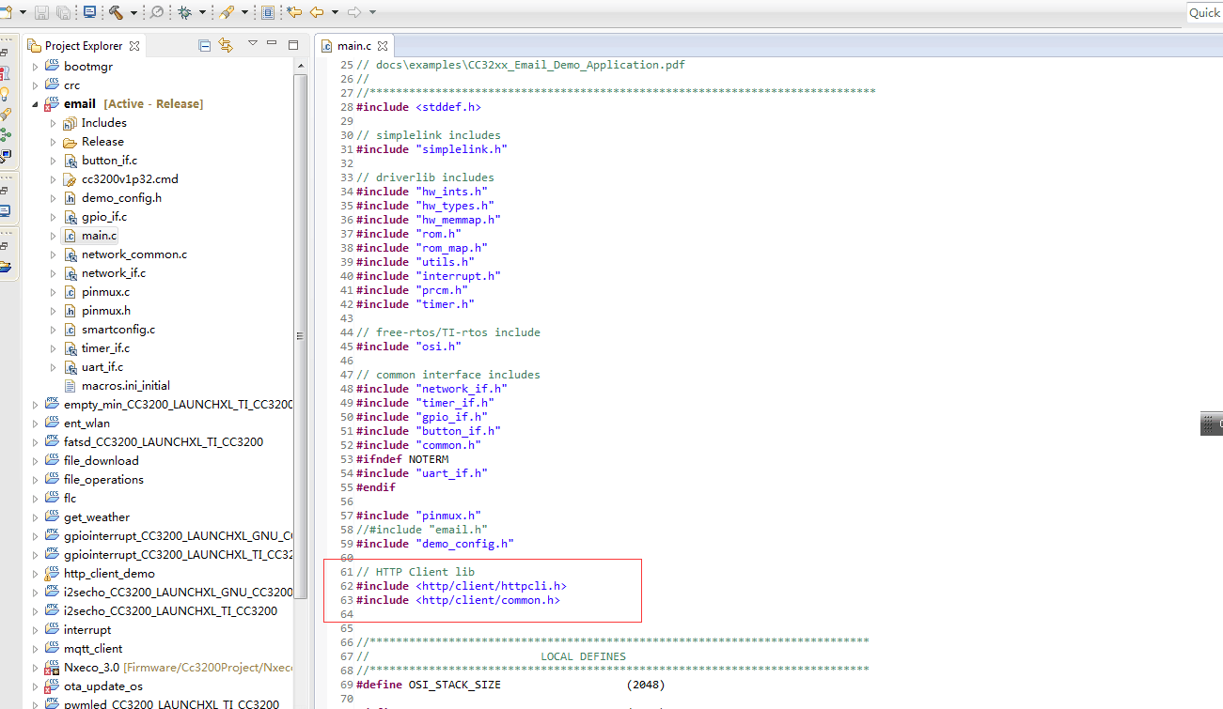Build the project with the hammer icon
Image resolution: width=1223 pixels, height=709 pixels.
[116, 12]
